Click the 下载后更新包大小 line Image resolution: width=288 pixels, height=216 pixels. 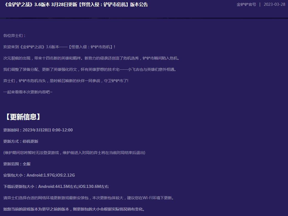56,186
